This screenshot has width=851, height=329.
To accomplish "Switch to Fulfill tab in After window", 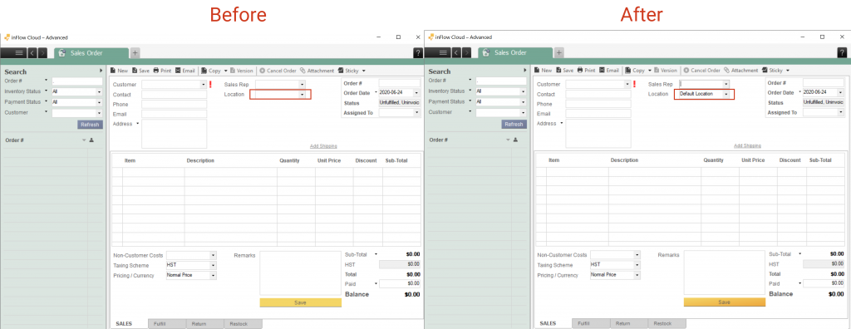I will [x=591, y=323].
